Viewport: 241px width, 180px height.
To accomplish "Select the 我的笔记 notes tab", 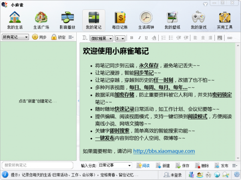I will pyautogui.click(x=94, y=20).
